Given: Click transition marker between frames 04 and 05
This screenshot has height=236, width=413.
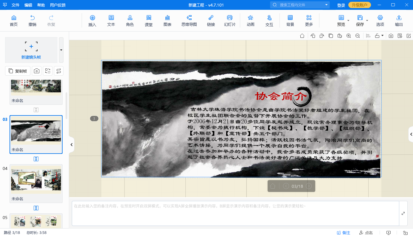Looking at the screenshot, I should (x=36, y=208).
